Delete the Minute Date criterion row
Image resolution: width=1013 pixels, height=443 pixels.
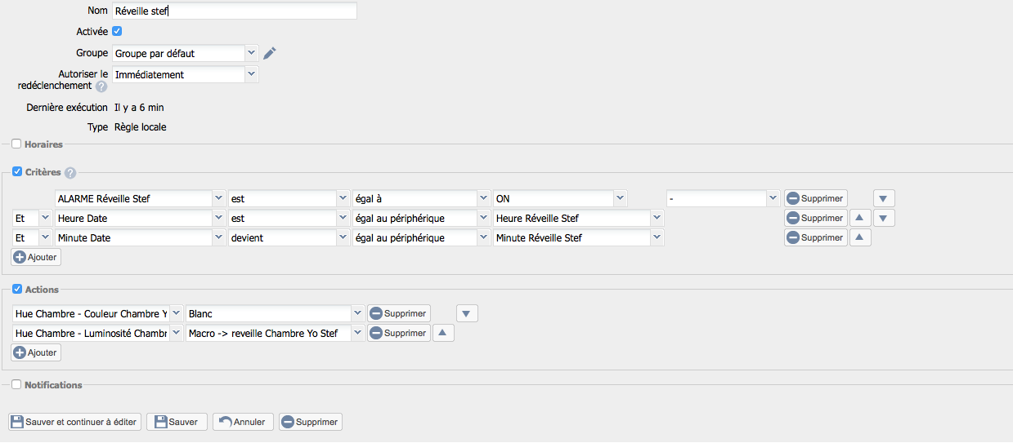coord(815,237)
